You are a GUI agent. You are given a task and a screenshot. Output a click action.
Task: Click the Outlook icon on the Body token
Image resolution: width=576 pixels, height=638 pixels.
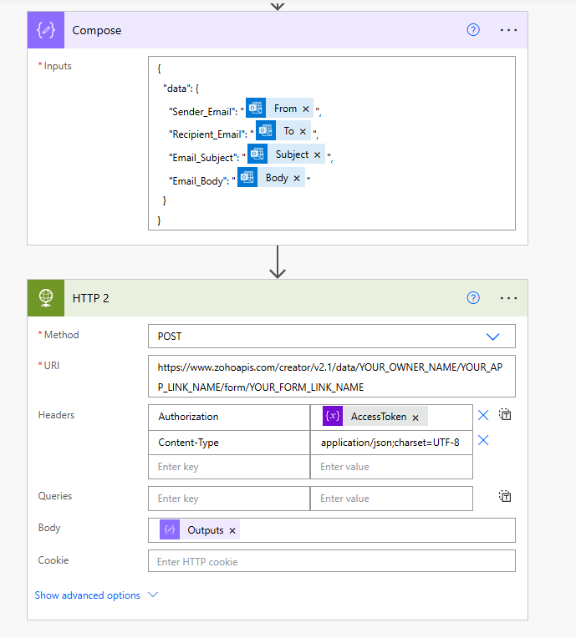[247, 177]
